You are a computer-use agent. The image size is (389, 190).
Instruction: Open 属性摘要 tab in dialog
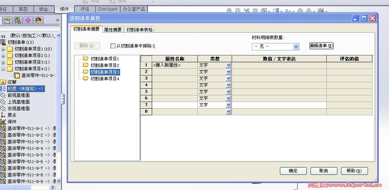tap(113, 30)
